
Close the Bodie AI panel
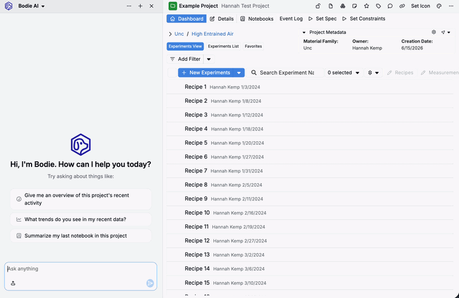[151, 6]
